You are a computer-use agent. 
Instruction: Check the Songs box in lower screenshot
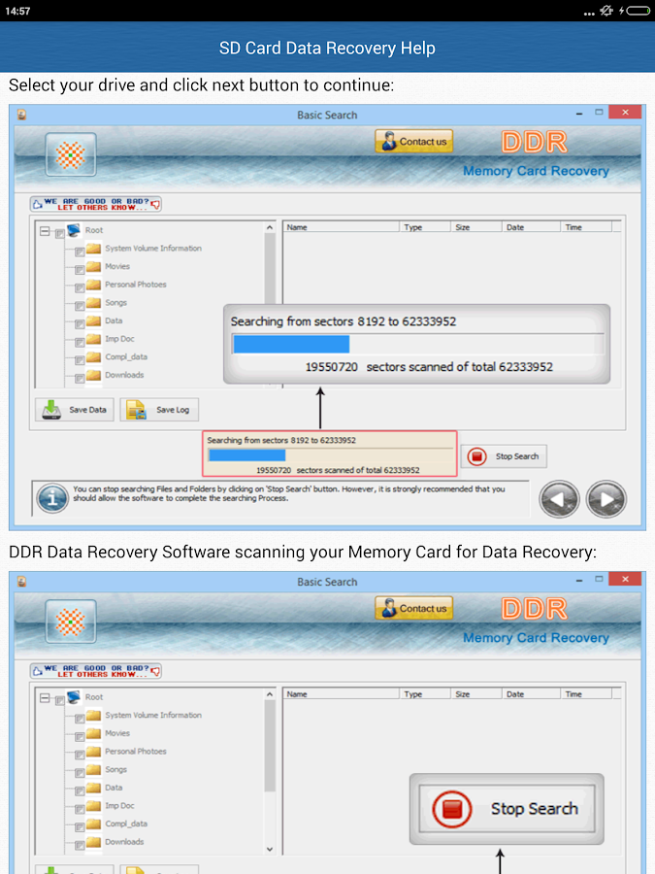tap(80, 773)
